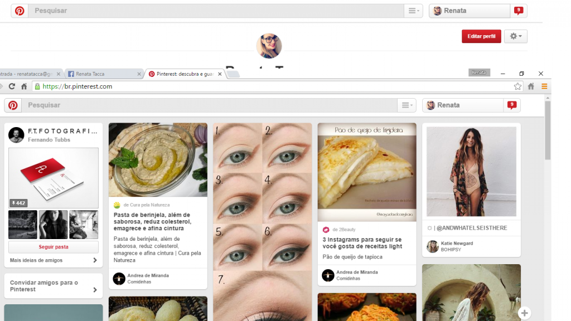Open the eye makeup tutorial pin
This screenshot has height=321, width=571.
pyautogui.click(x=263, y=222)
